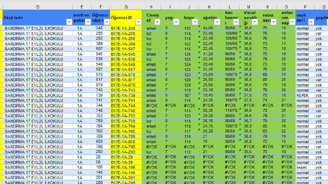Image resolution: width=328 pixels, height=184 pixels.
Task: Click body temperature 36,7 cell
Action: [x=249, y=121]
